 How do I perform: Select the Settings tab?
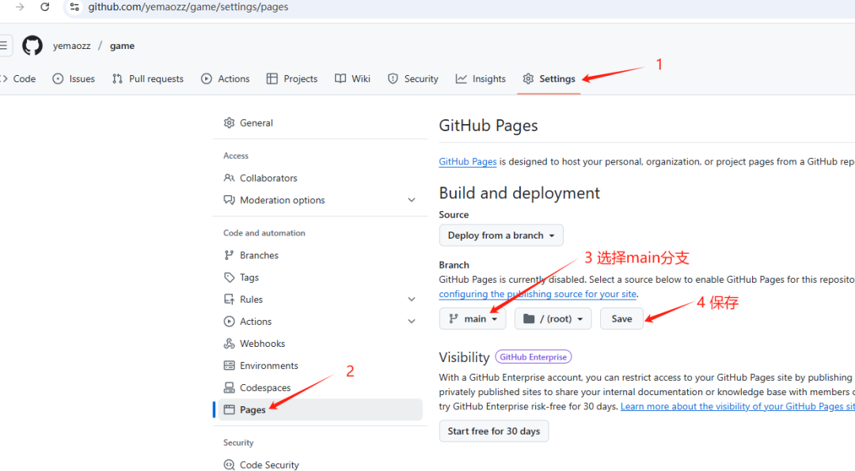tap(549, 79)
